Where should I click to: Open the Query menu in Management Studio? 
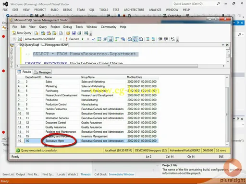click(x=43, y=27)
